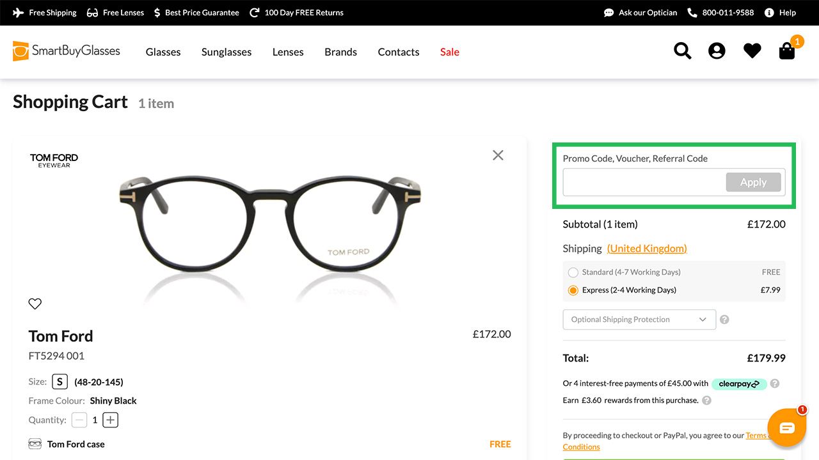Click the Best Price Guarantee dollar icon
Viewport: 819px width, 460px height.
coord(157,13)
